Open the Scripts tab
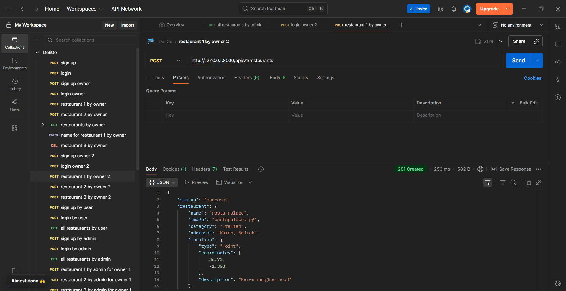Viewport: 566px width, 291px height. pos(301,78)
